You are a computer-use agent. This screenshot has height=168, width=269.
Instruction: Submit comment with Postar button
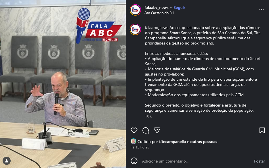[260, 161]
